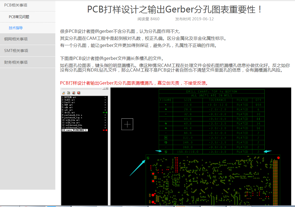295x207 pixels.
Task: Select layer 12:soldermask_btm in the list
Action: [x=72, y=125]
